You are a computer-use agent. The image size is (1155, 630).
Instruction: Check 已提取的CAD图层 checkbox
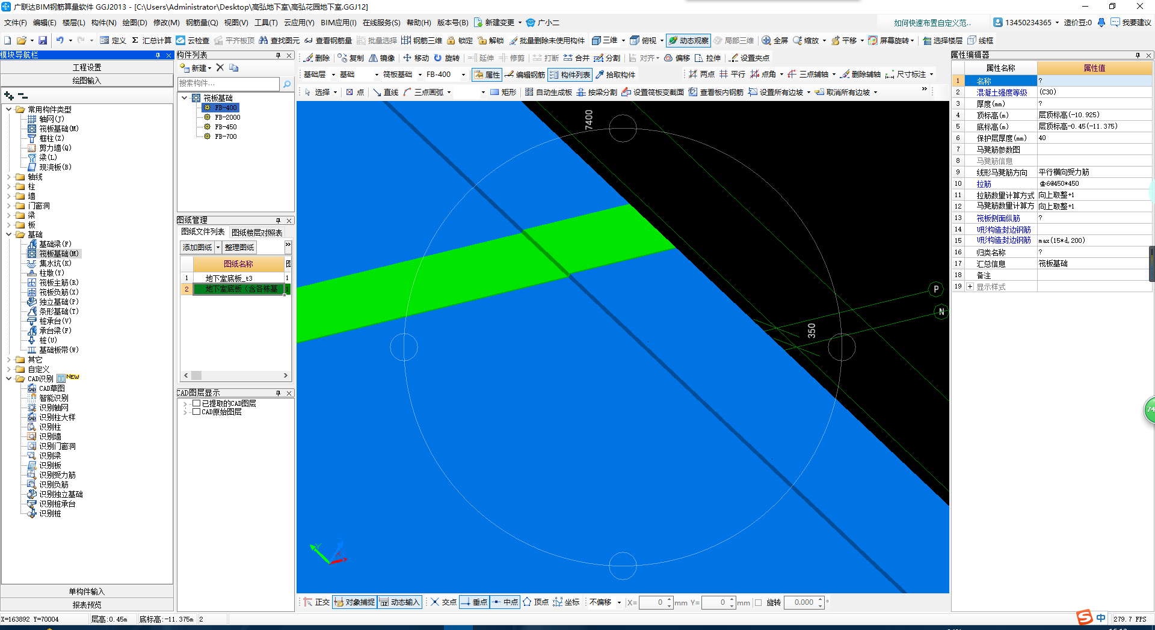(x=196, y=403)
